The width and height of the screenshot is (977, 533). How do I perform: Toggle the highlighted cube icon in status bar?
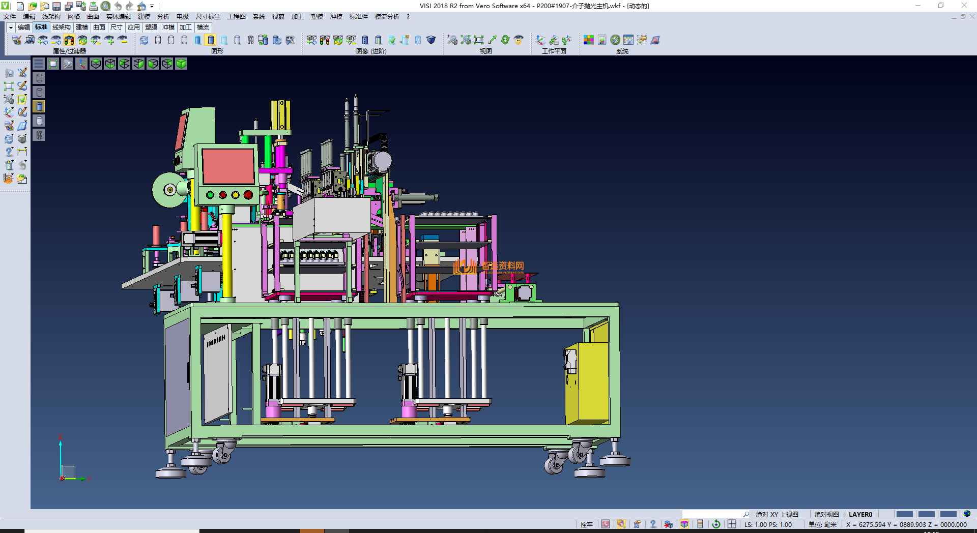(x=684, y=524)
